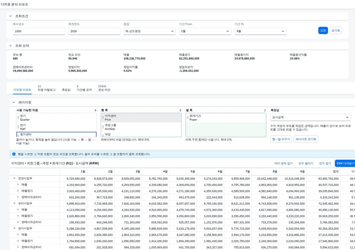Click the 행↔열 바꾸기 button
The width and height of the screenshot is (355, 250).
coord(281,139)
